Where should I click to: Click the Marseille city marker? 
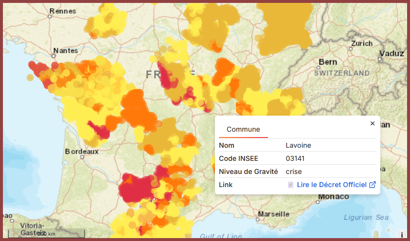[258, 220]
